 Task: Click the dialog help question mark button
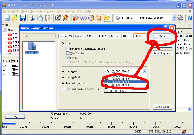click(166, 28)
